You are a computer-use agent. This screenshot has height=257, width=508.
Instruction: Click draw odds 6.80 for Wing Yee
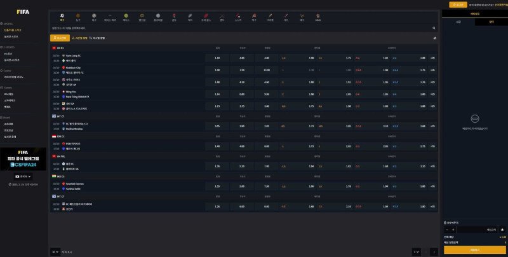click(242, 94)
